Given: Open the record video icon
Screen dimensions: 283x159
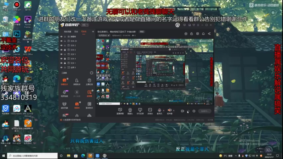Looking at the screenshot, I should tap(183, 111).
